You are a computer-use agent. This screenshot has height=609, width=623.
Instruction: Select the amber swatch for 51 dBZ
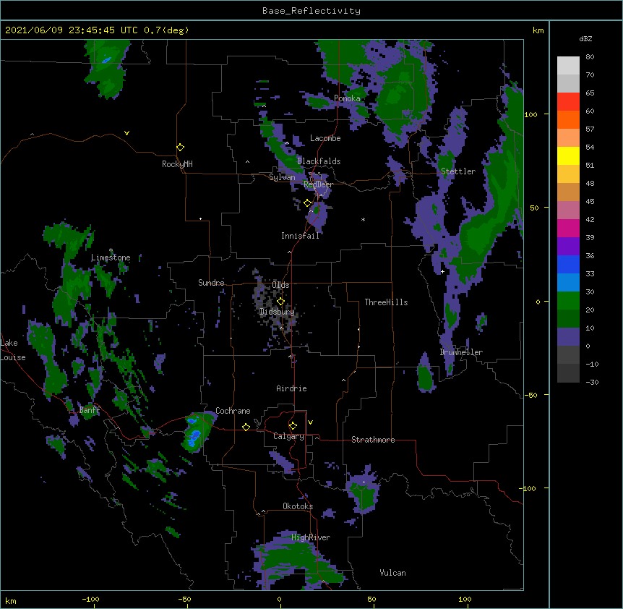568,174
